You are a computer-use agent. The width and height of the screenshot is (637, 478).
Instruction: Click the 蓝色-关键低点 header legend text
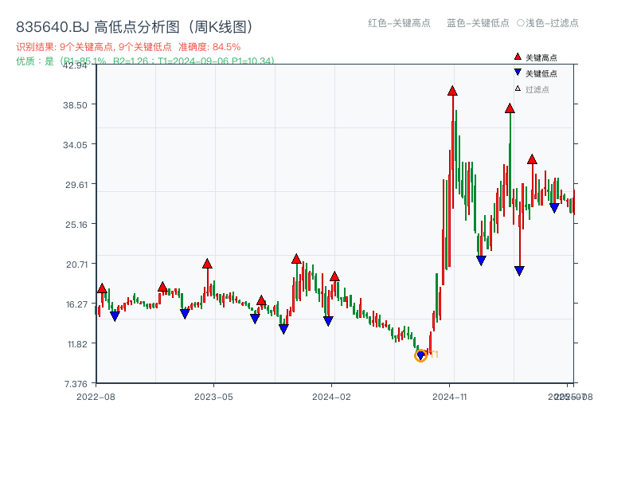click(478, 23)
